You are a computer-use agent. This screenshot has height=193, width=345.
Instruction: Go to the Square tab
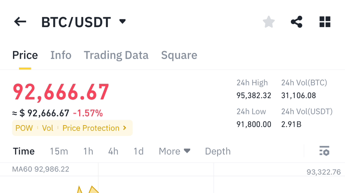(179, 55)
